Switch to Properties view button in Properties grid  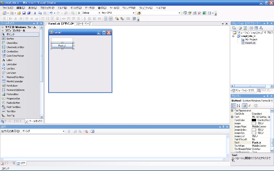click(x=245, y=106)
